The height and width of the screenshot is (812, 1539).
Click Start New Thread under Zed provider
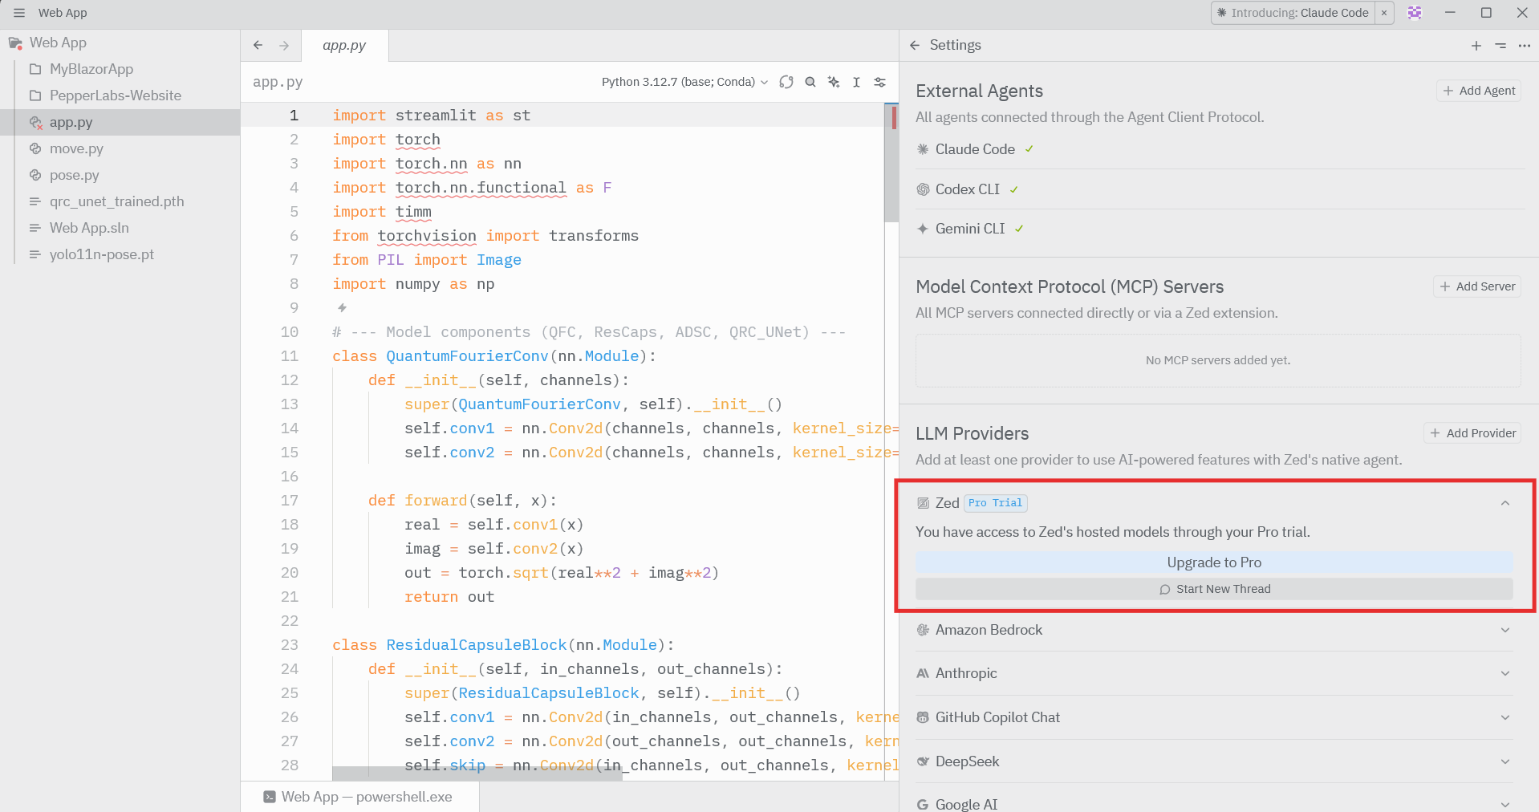click(1214, 588)
